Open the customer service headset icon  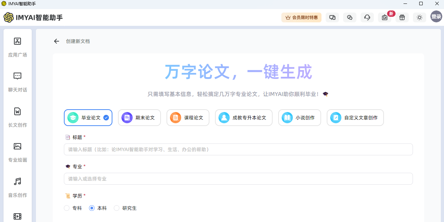(367, 17)
